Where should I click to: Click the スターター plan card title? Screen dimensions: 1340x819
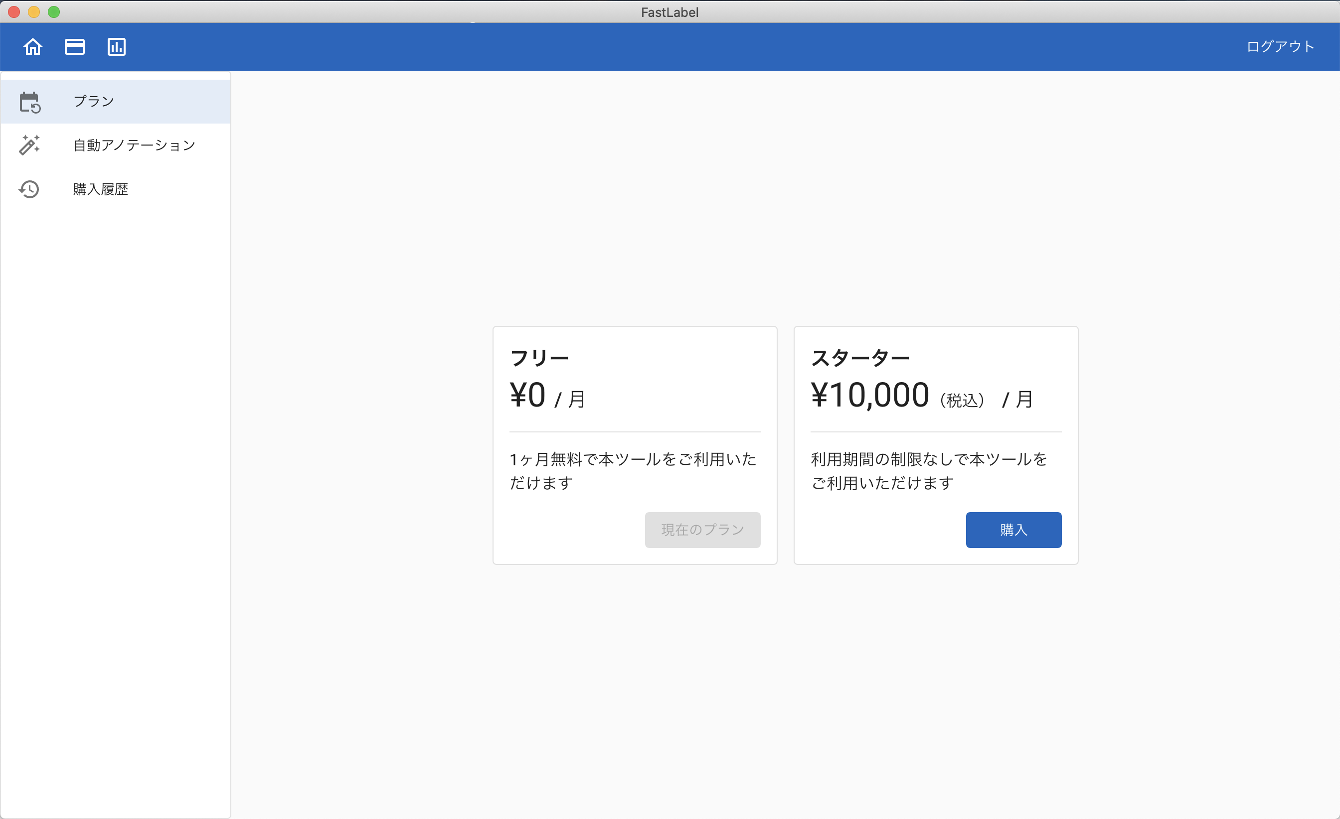point(860,358)
